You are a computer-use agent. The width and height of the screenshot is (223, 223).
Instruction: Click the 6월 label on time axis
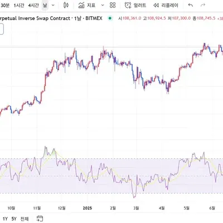[x=212, y=208]
